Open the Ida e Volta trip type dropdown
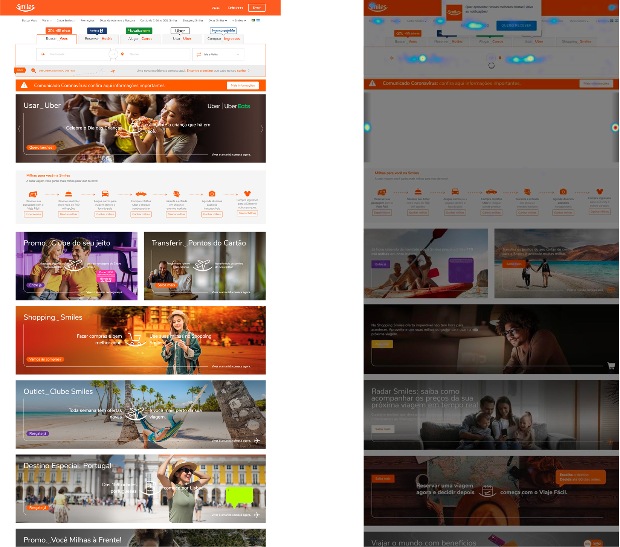Image resolution: width=620 pixels, height=547 pixels. 218,55
